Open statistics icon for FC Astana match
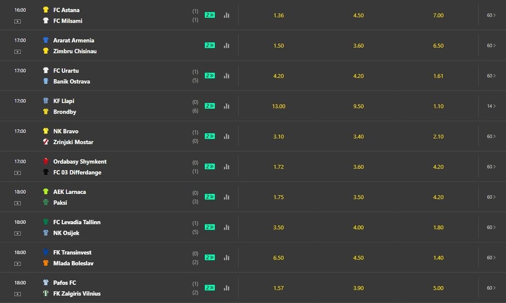 point(226,15)
